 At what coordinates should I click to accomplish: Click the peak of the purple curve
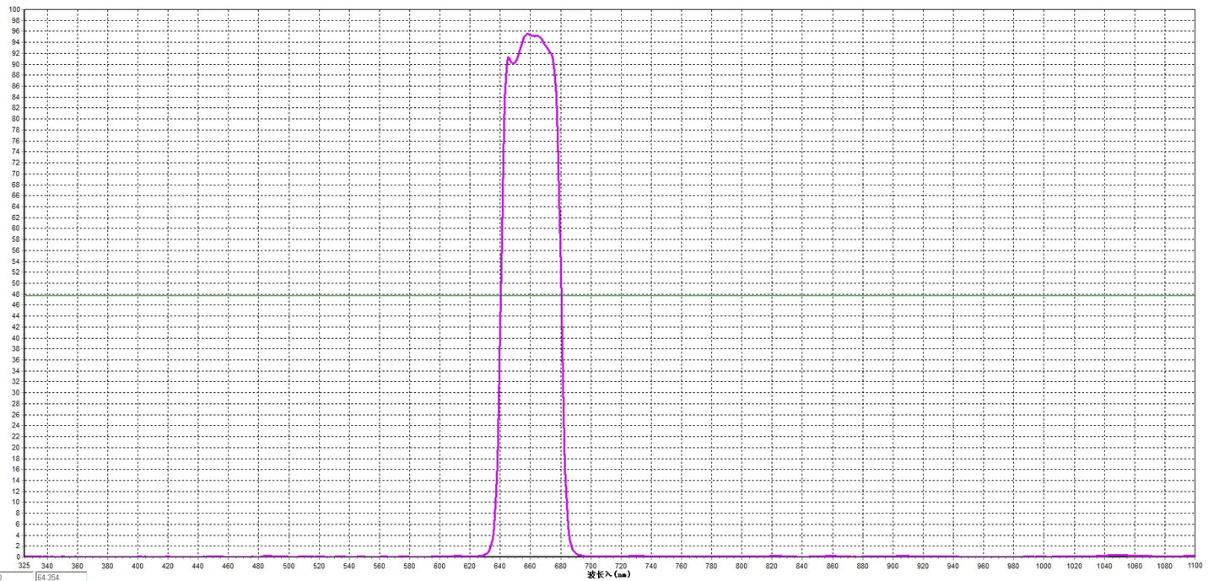[x=529, y=34]
